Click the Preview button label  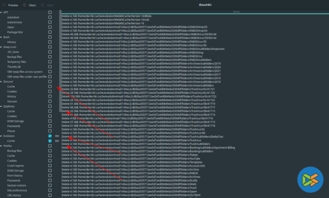click(13, 5)
